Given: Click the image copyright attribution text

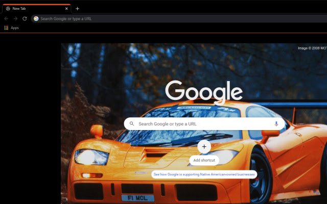Looking at the screenshot, I should [312, 48].
